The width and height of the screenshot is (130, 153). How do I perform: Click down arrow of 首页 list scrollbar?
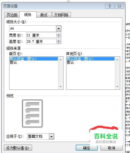tap(61, 86)
